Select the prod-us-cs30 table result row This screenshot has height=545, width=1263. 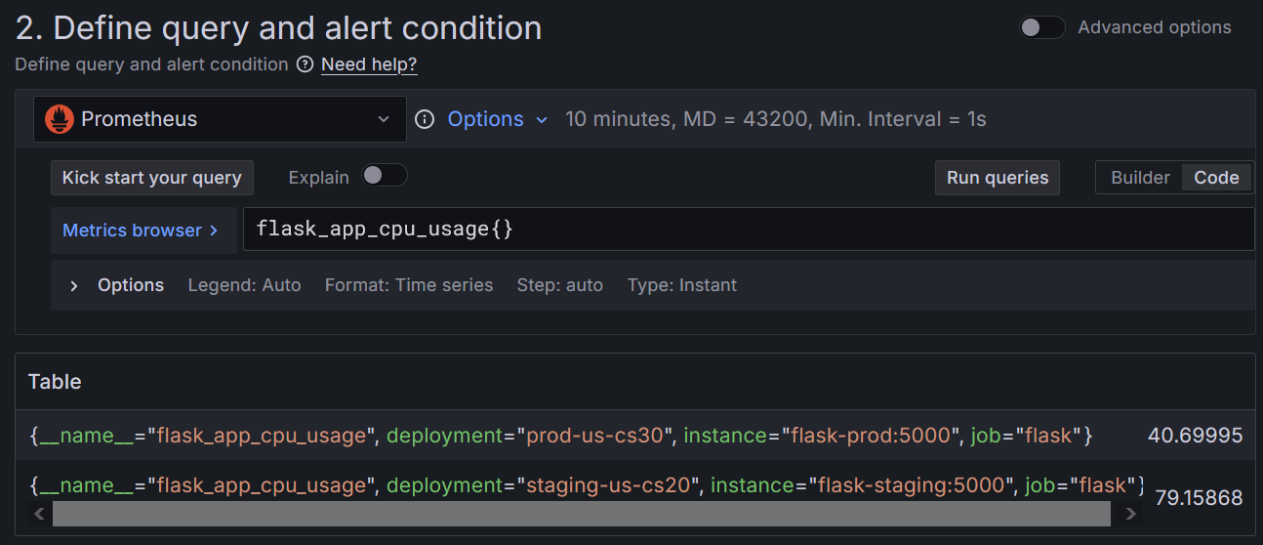pos(561,436)
